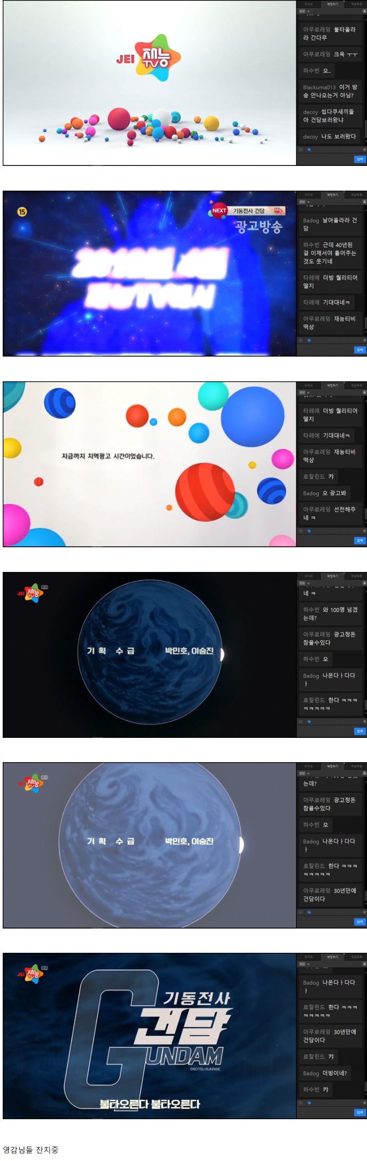Open chat settings gear in the light planet screenshot
Image resolution: width=367 pixels, height=1161 pixels.
[x=365, y=912]
